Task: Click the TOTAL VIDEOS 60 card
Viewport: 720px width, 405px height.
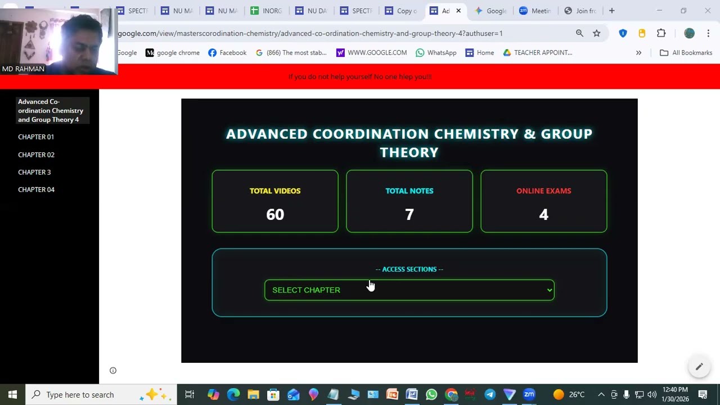Action: coord(275,201)
